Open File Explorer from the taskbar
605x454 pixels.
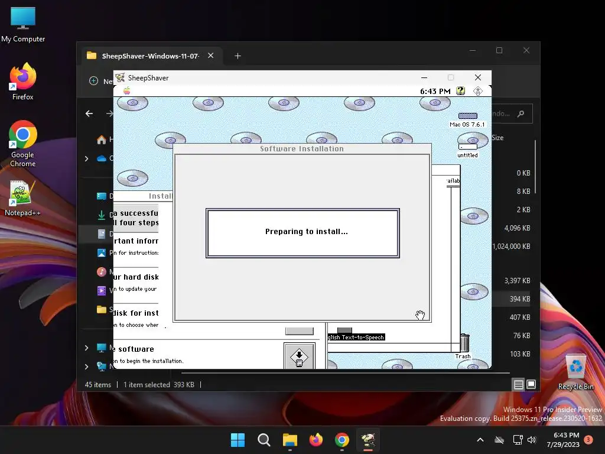(290, 440)
